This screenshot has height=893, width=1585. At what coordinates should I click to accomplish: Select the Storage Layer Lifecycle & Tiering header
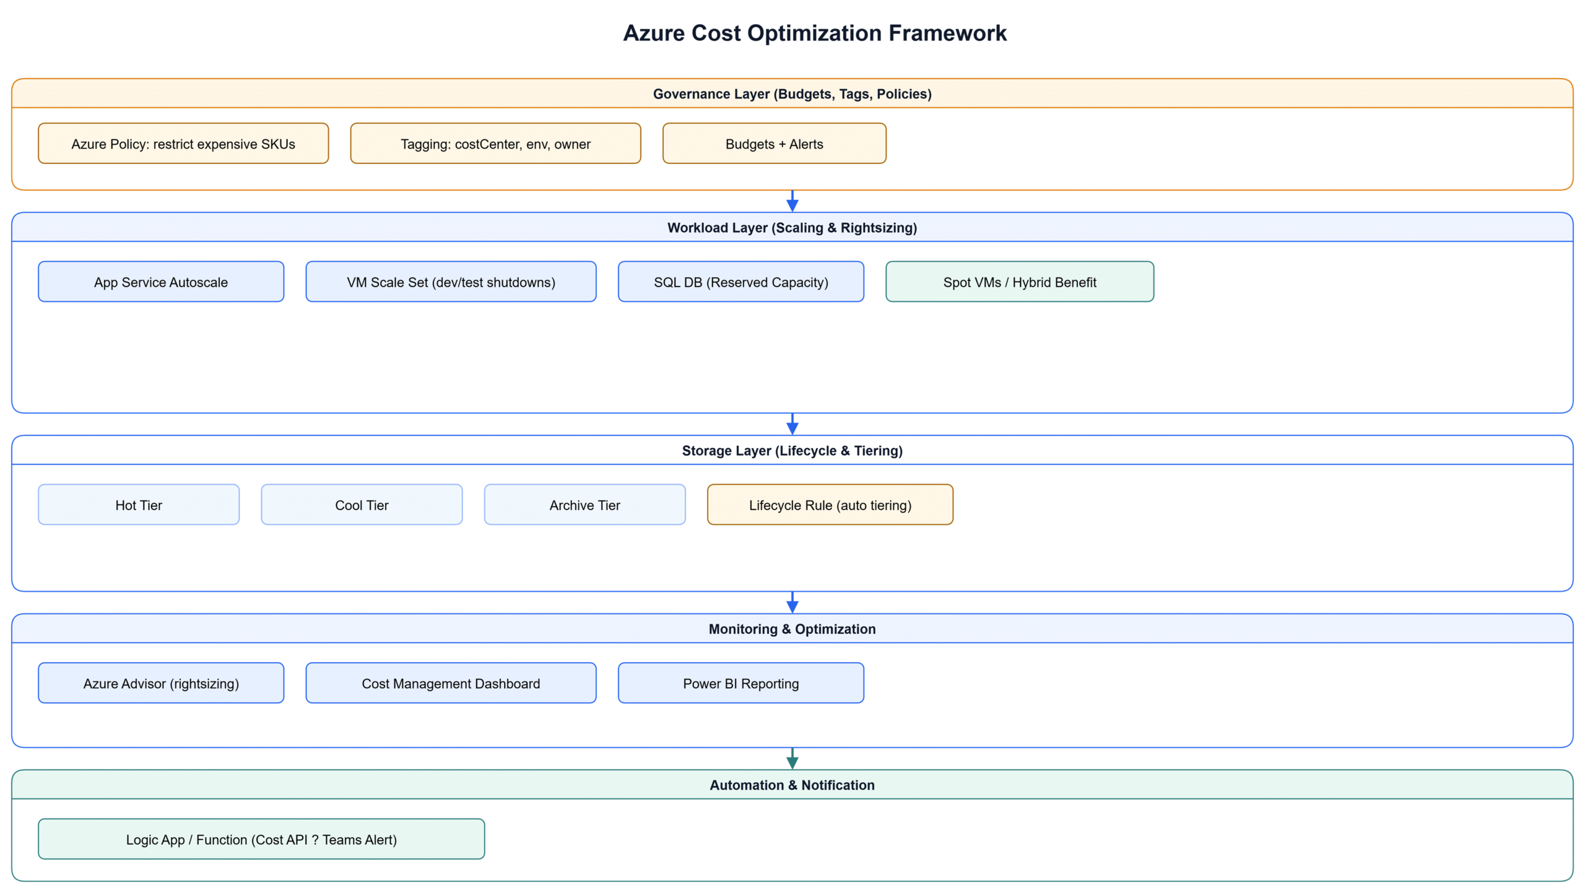click(x=792, y=451)
